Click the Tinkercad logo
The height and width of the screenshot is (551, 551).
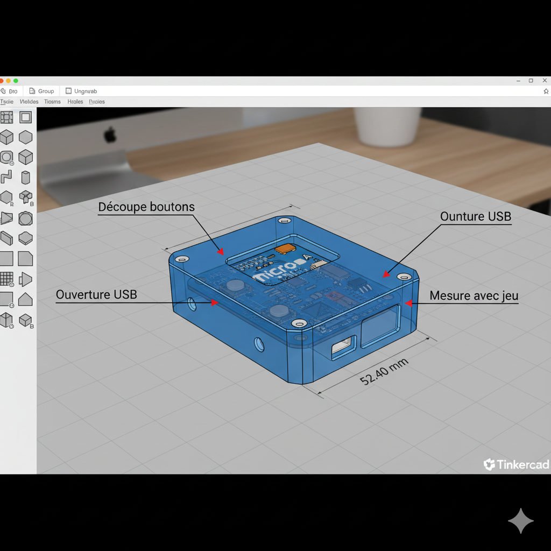[x=515, y=465]
